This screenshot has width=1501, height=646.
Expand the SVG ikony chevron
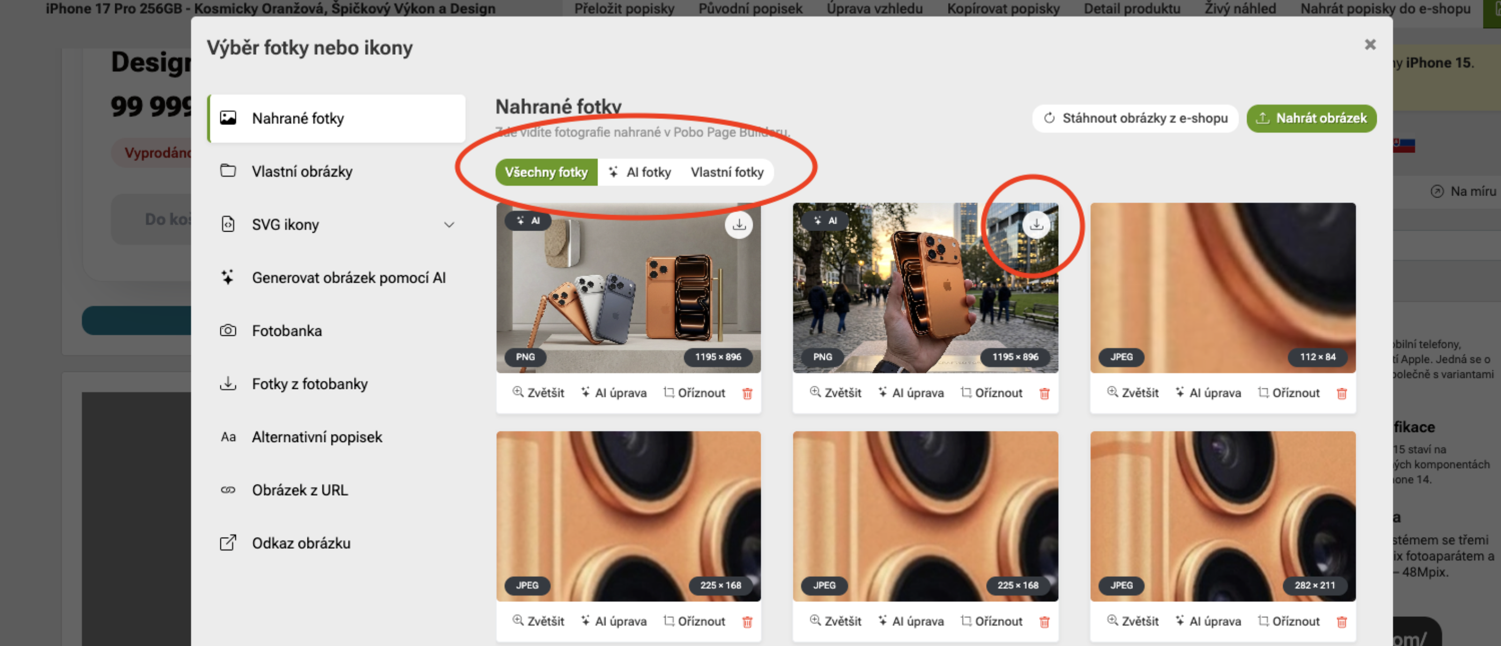pyautogui.click(x=449, y=225)
